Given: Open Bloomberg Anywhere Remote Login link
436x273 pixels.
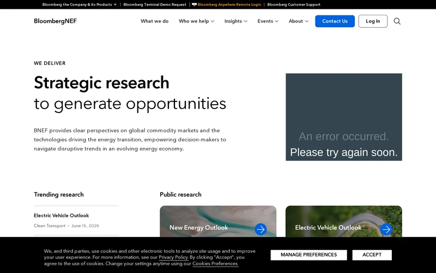Looking at the screenshot, I should pyautogui.click(x=229, y=4).
